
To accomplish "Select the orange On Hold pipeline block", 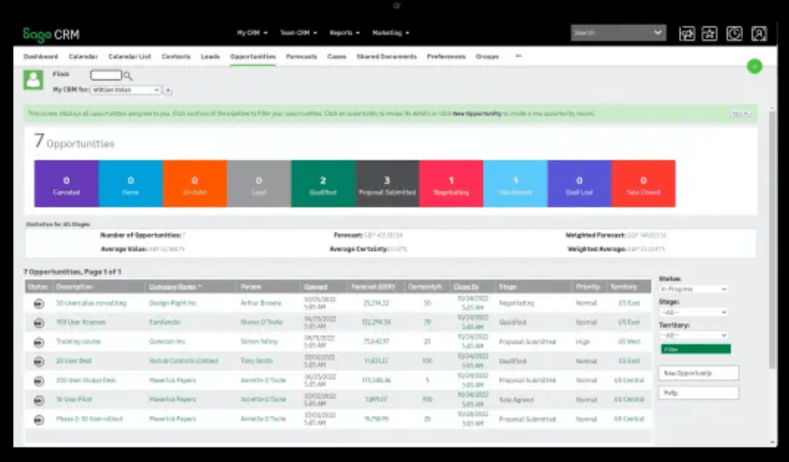I will [x=194, y=184].
